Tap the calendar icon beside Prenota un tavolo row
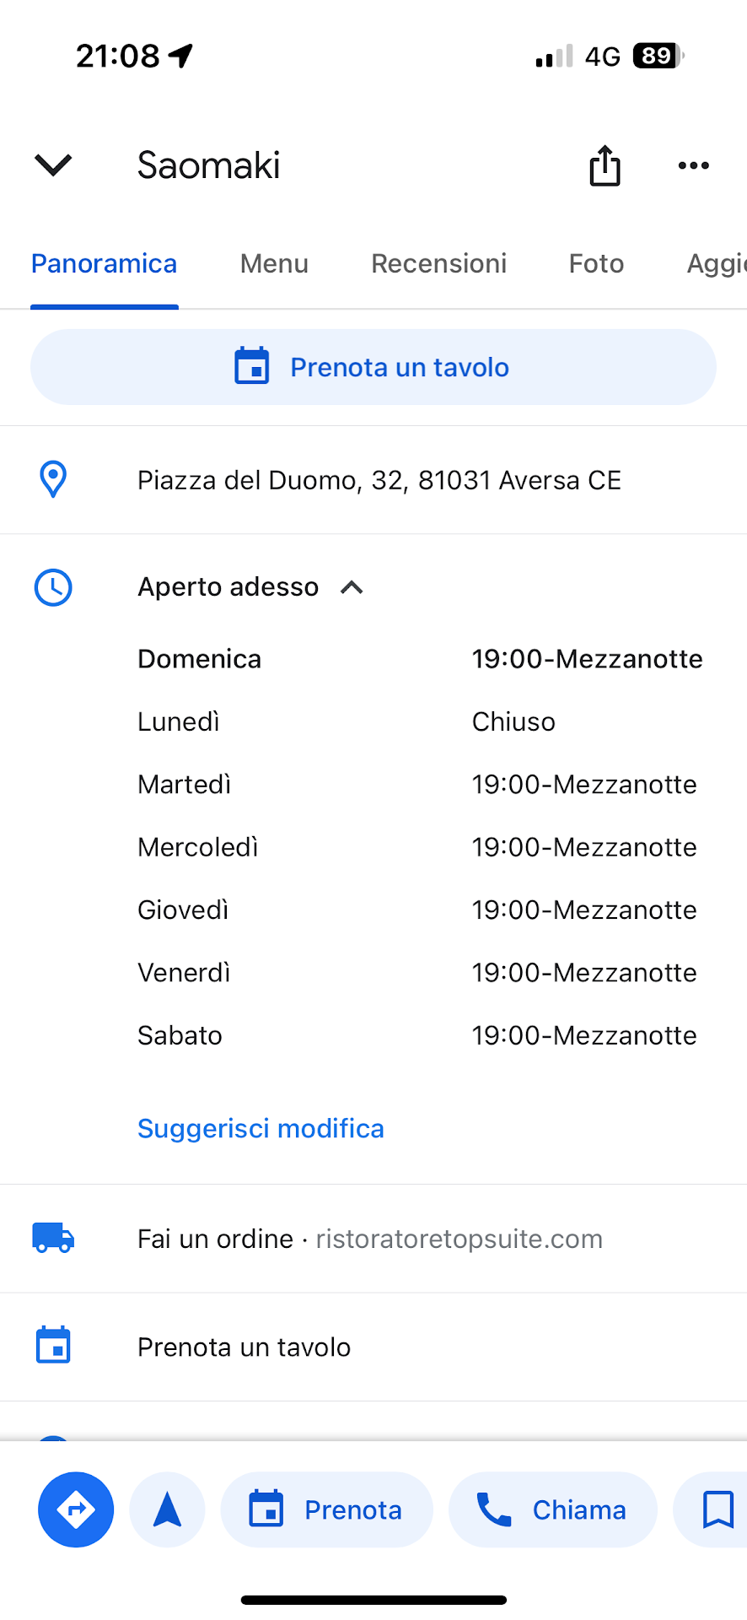 point(53,1346)
